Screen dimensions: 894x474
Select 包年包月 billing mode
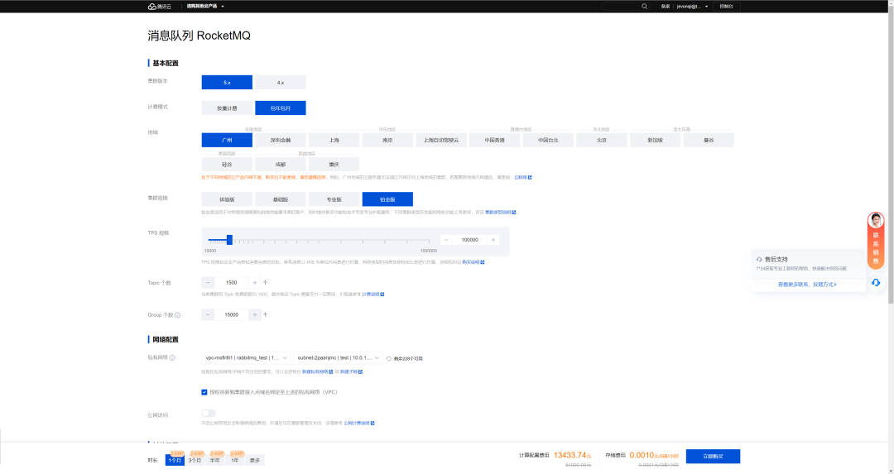pos(281,108)
